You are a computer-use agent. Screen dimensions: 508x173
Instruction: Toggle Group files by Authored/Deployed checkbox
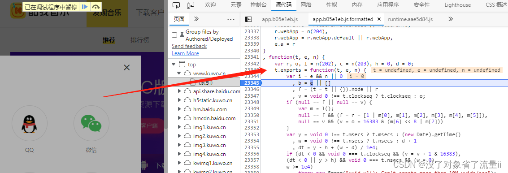click(174, 35)
